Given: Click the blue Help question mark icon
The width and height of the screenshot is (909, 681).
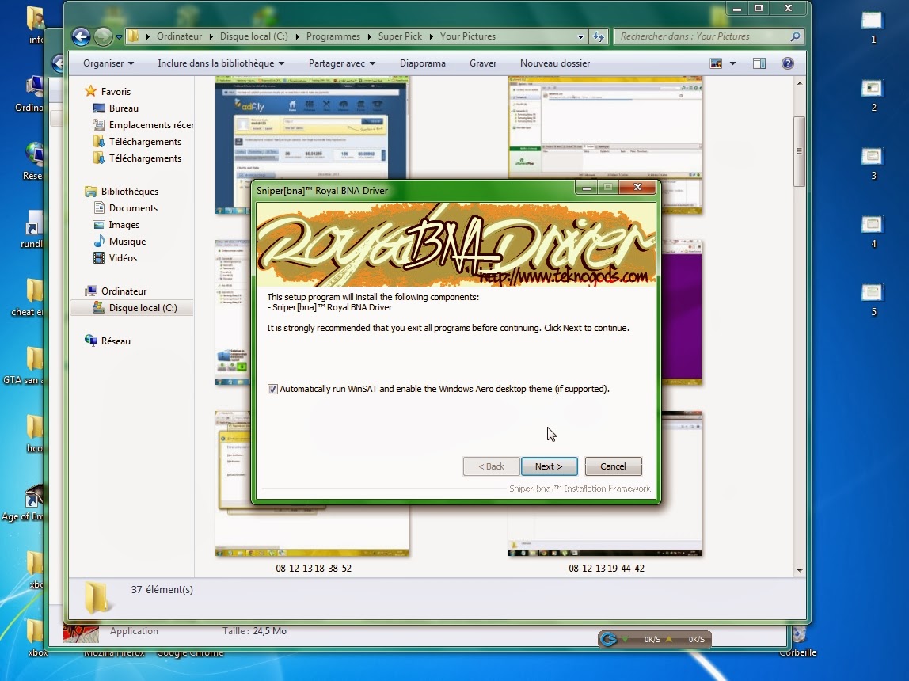Looking at the screenshot, I should tap(787, 63).
